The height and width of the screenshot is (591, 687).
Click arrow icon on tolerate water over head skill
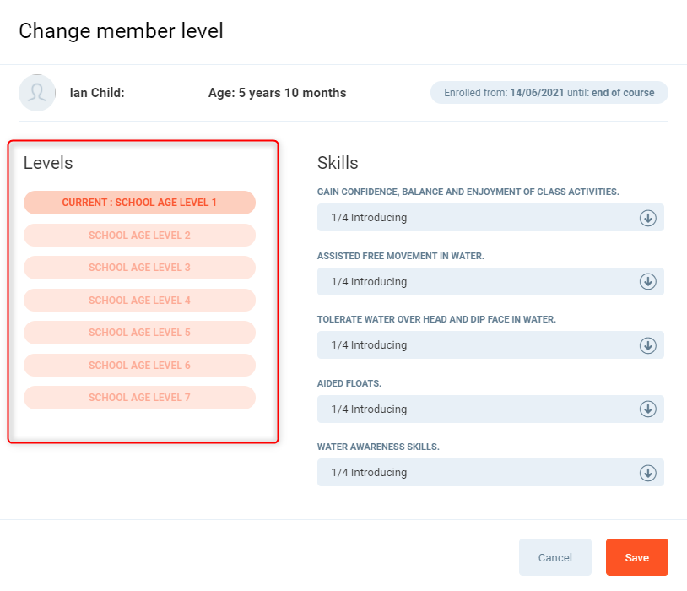[x=647, y=345]
